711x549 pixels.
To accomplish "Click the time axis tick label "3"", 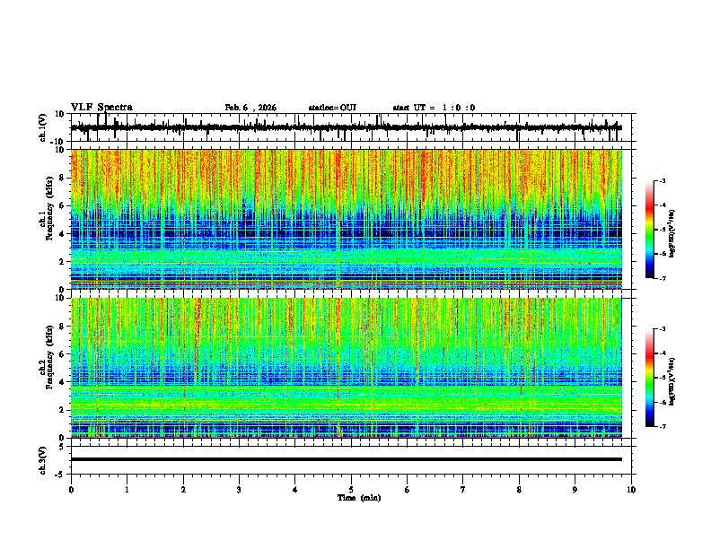I will tap(239, 490).
